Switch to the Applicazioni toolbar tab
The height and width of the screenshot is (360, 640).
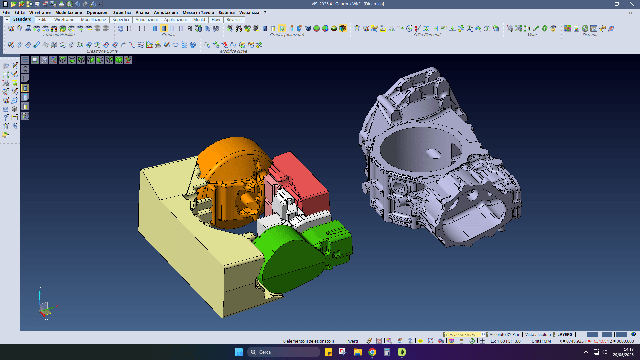(175, 20)
